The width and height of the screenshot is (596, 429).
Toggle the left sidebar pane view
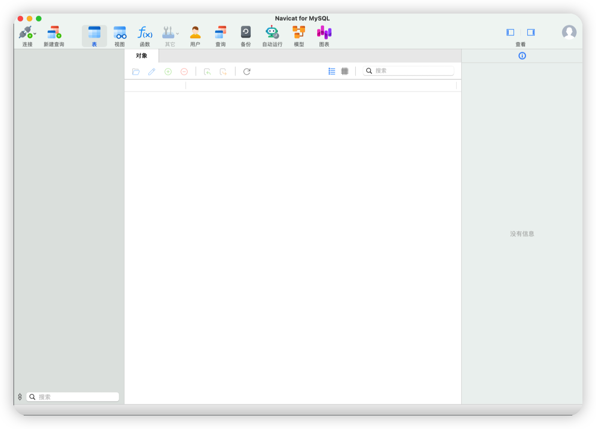pyautogui.click(x=510, y=32)
